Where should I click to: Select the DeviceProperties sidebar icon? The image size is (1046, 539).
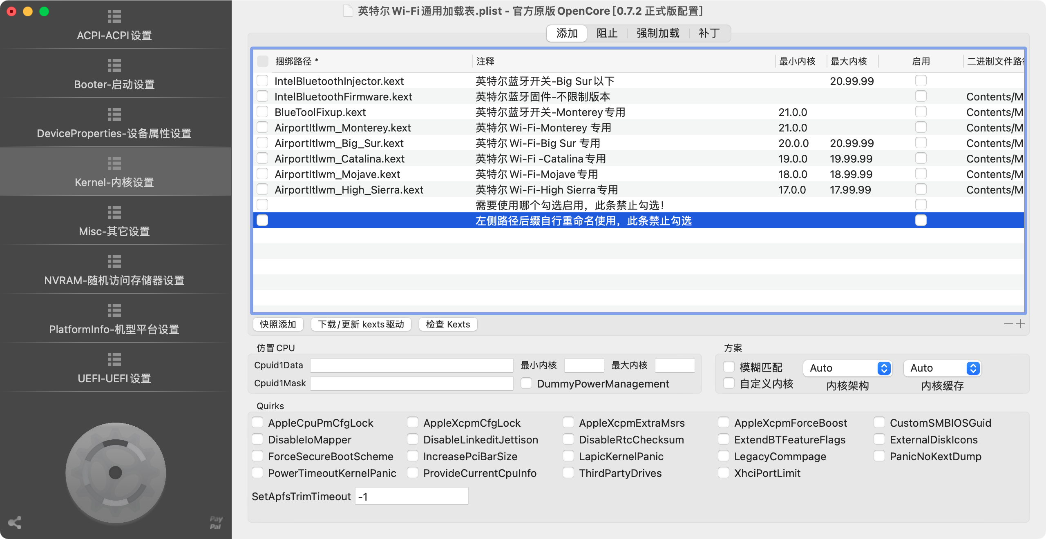[x=114, y=114]
